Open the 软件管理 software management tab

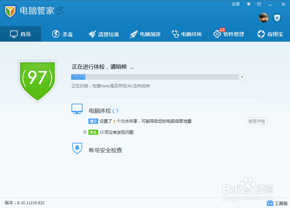point(229,34)
